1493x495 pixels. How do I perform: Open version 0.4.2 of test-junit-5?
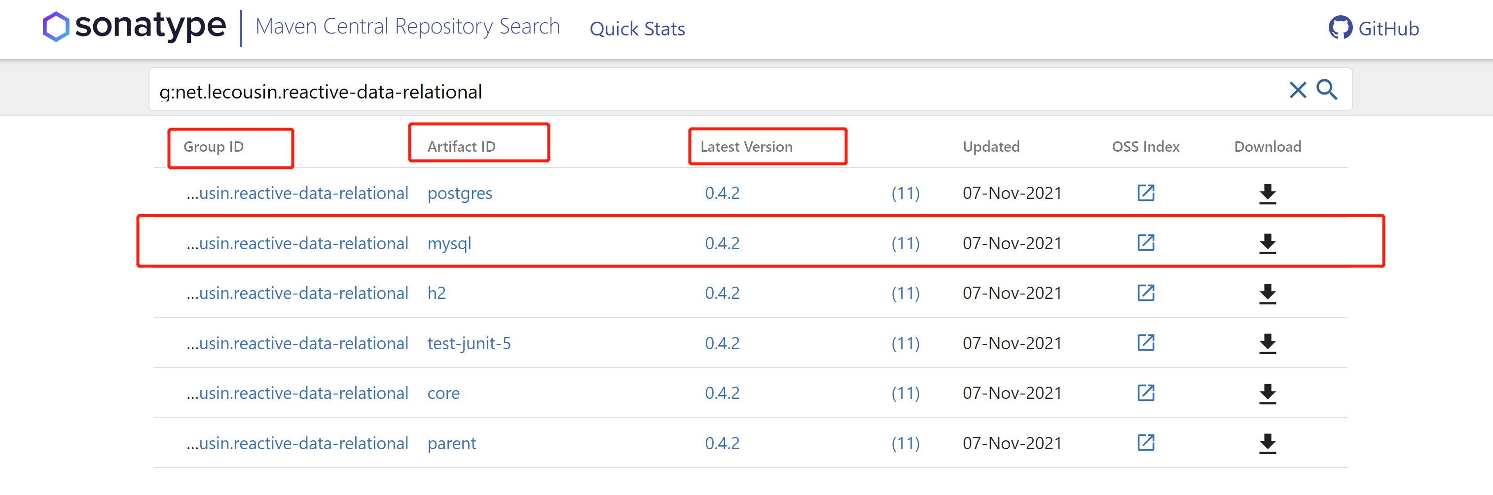pyautogui.click(x=722, y=343)
